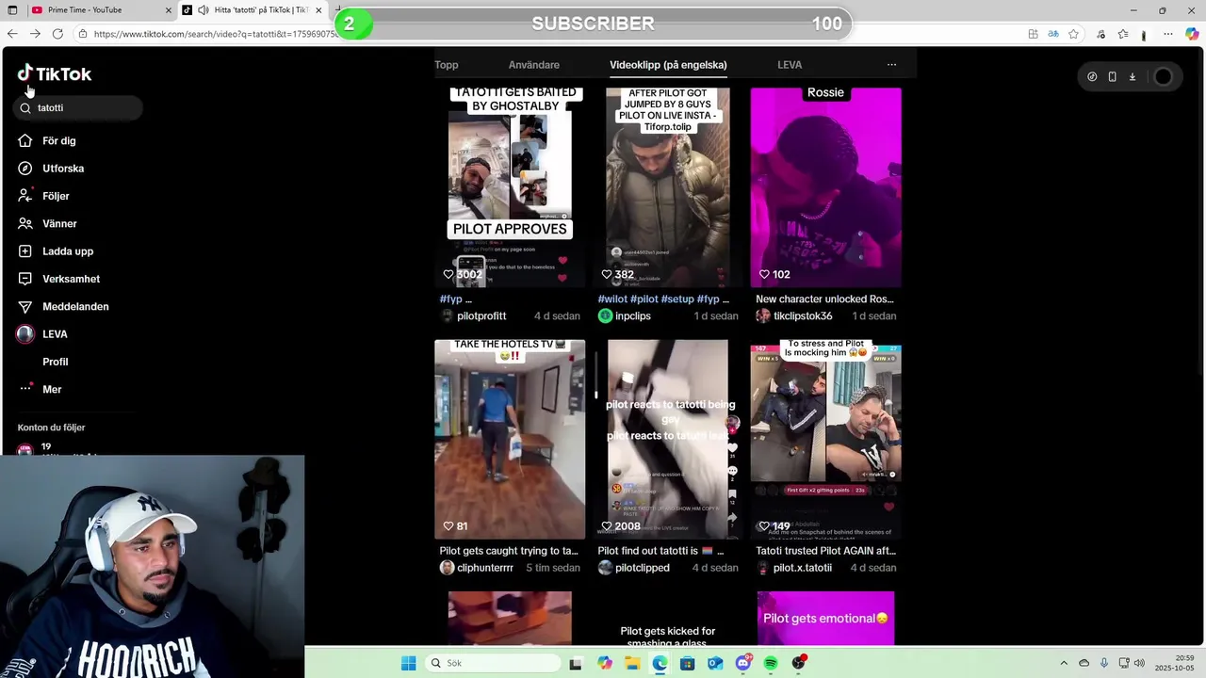Open the profile avatar at top right

pos(1164,77)
